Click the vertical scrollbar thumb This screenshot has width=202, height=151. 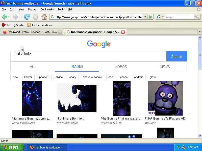pos(200,54)
